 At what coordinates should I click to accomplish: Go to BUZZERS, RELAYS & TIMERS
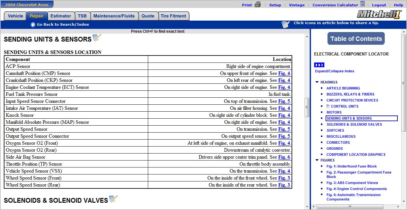click(350, 94)
